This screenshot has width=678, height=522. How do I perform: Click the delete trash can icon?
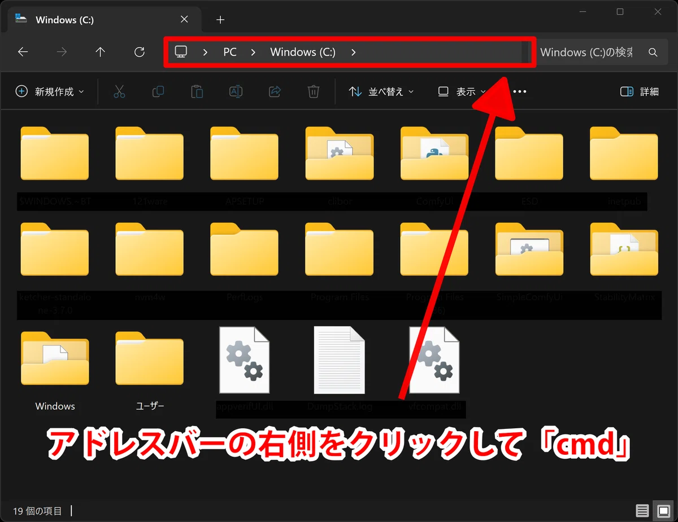coord(314,91)
